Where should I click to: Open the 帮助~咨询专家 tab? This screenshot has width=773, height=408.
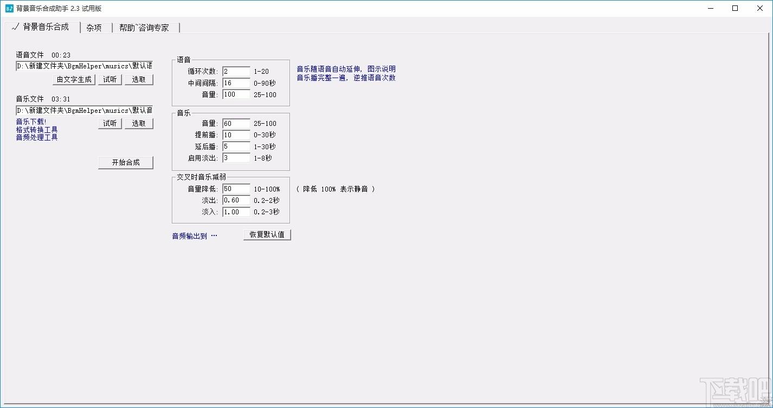click(144, 28)
